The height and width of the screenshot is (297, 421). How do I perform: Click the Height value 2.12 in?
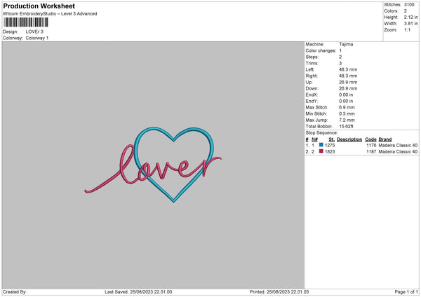pyautogui.click(x=410, y=17)
